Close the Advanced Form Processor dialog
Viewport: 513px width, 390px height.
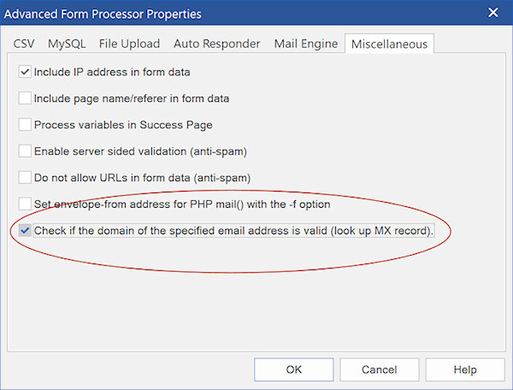click(492, 13)
